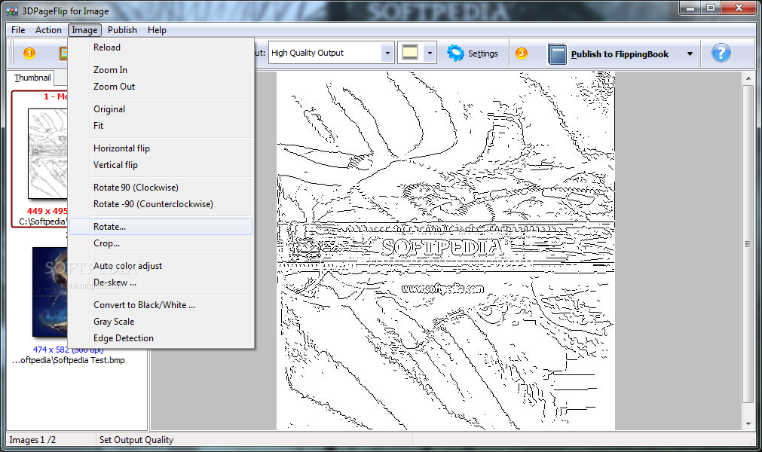This screenshot has height=452, width=762.
Task: Click the '449 x 495' size label
Action: click(x=47, y=211)
